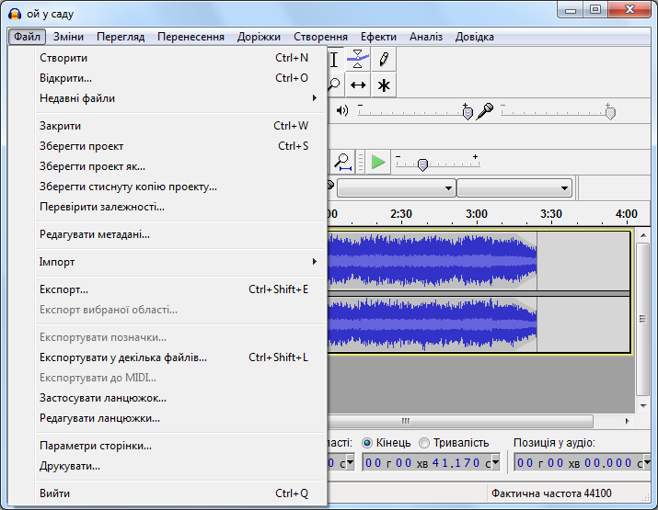Select the Draw (pencil) tool

[384, 59]
